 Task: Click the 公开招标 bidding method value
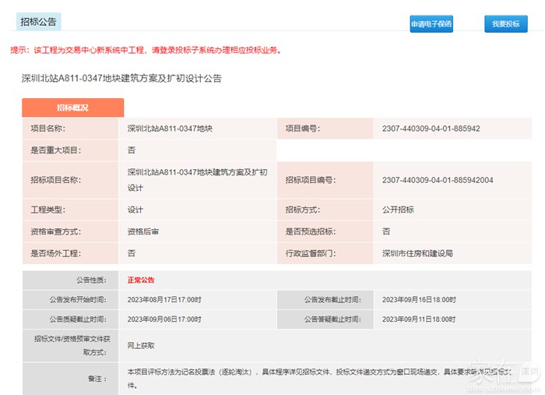pyautogui.click(x=398, y=210)
